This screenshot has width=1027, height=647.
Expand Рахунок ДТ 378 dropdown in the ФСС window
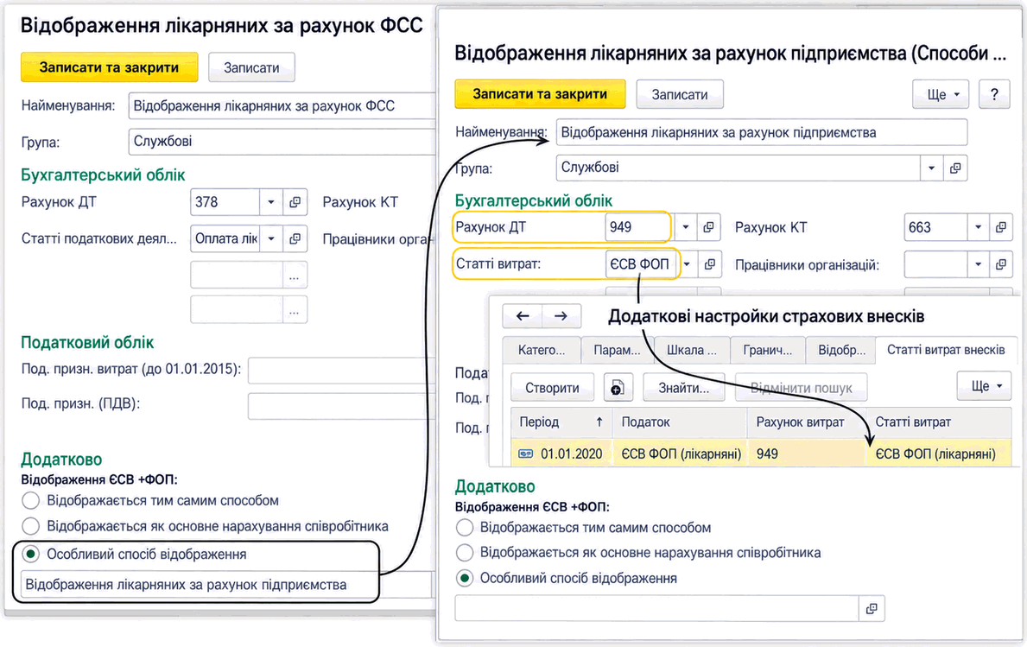270,202
